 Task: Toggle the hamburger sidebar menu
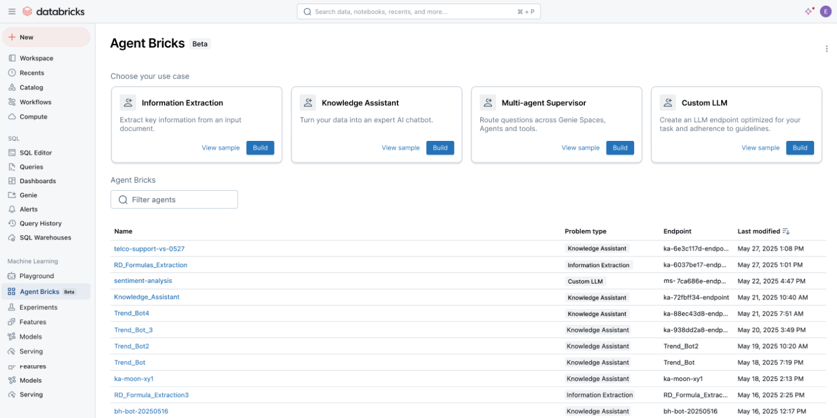coord(12,12)
